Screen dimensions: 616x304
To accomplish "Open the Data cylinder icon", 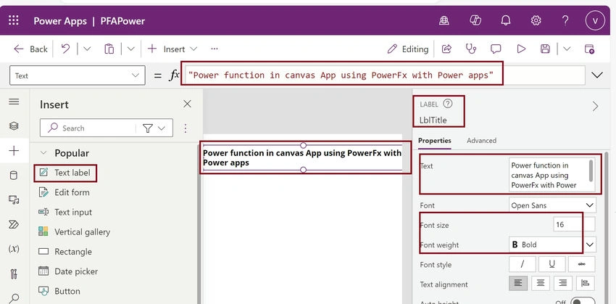I will 14,176.
